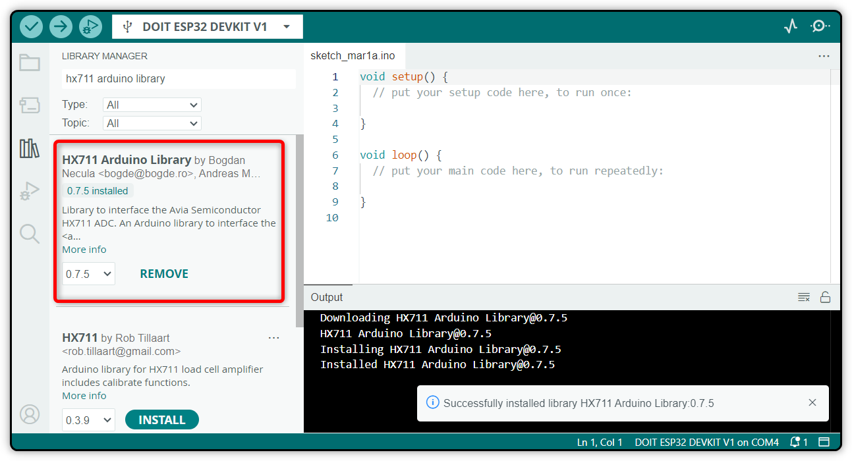
Task: Expand the Topic filter dropdown
Action: click(x=152, y=123)
